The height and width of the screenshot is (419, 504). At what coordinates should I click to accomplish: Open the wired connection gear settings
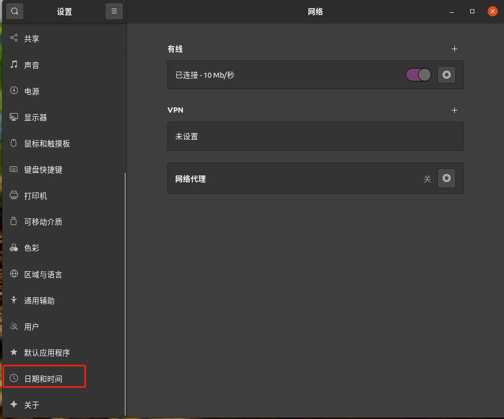coord(446,75)
